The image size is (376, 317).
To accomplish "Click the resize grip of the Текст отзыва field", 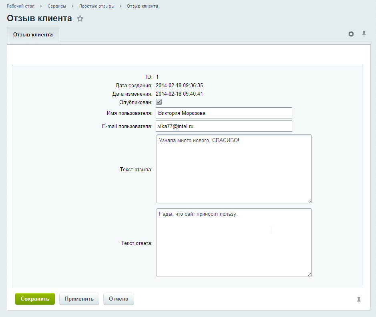I will click(x=309, y=201).
